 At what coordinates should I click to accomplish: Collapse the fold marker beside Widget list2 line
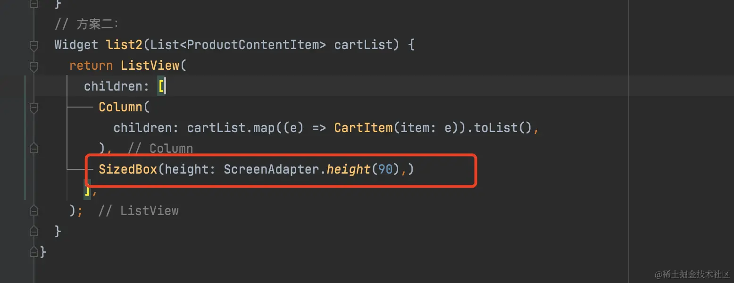33,46
